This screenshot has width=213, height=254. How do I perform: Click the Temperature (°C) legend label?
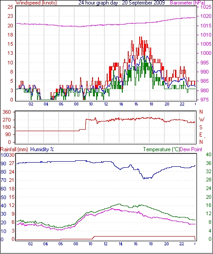tap(161, 149)
